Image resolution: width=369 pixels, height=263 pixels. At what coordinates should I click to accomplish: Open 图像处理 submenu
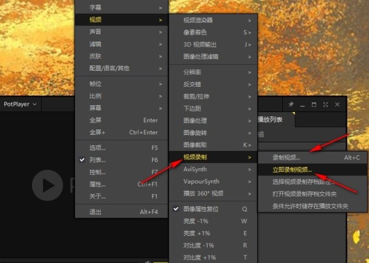coord(213,121)
